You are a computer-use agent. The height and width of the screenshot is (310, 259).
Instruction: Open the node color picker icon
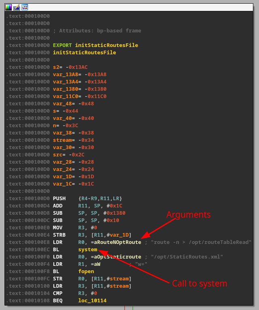point(8,7)
